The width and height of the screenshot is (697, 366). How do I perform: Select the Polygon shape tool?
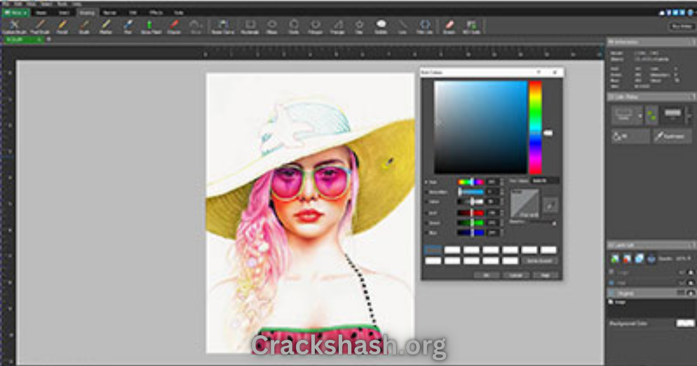click(x=315, y=27)
